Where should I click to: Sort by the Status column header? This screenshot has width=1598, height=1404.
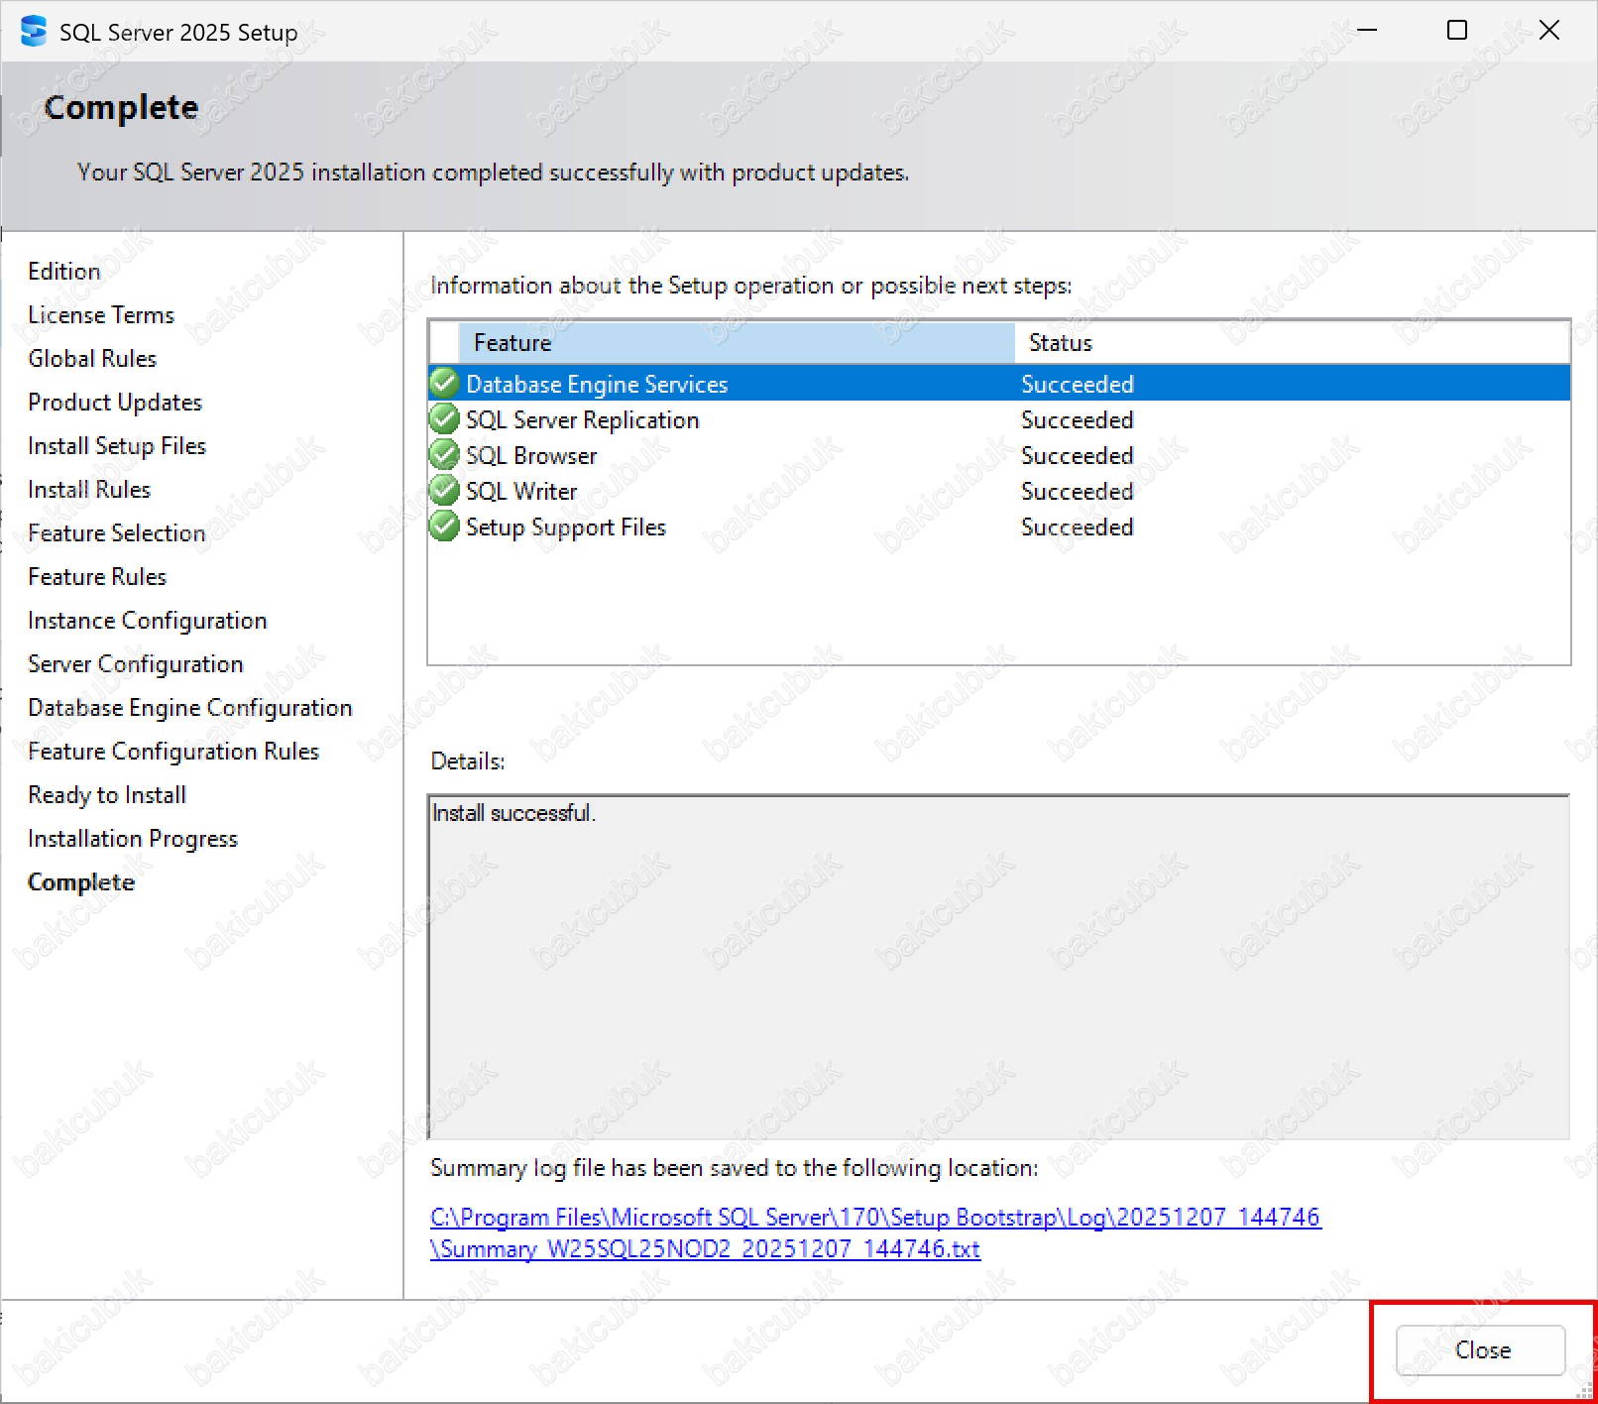pos(1289,343)
